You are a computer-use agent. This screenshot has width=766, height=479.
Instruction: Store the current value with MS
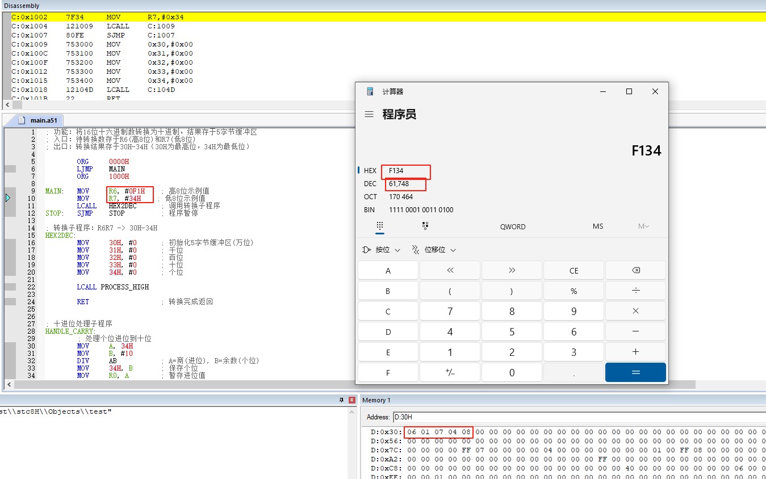click(597, 226)
